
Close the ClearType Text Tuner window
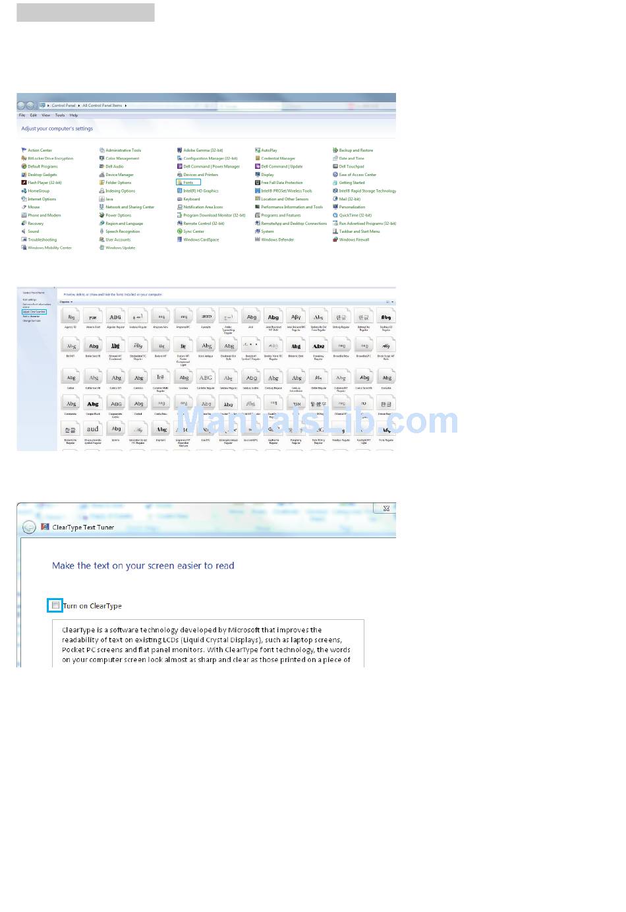(x=386, y=508)
